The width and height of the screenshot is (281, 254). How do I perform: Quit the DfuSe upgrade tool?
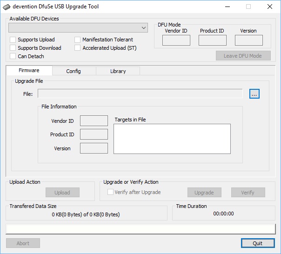click(258, 243)
